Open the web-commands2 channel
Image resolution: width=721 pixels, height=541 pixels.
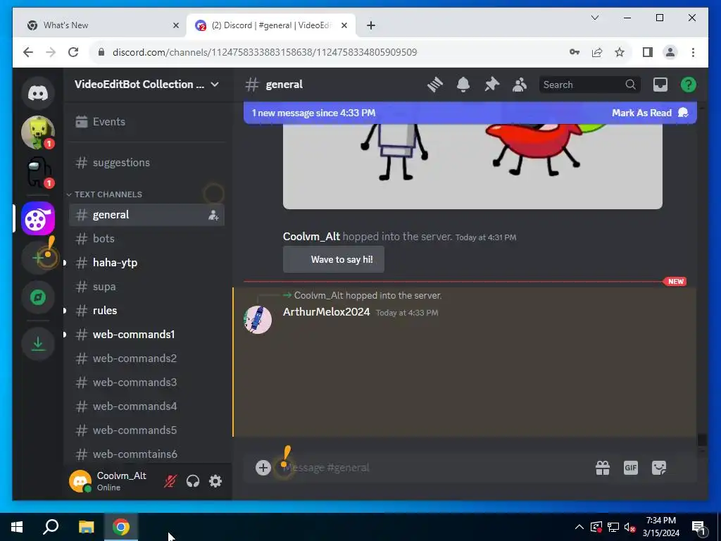146,359
